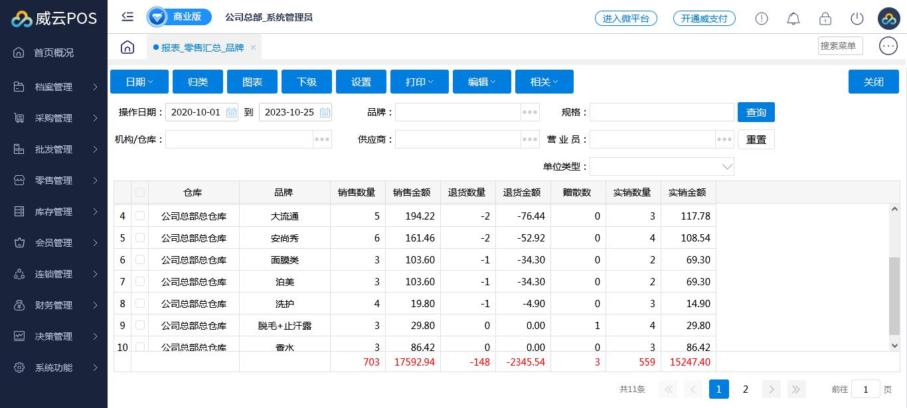Toggle the select-all checkbox in table header
This screenshot has width=907, height=408.
[140, 192]
